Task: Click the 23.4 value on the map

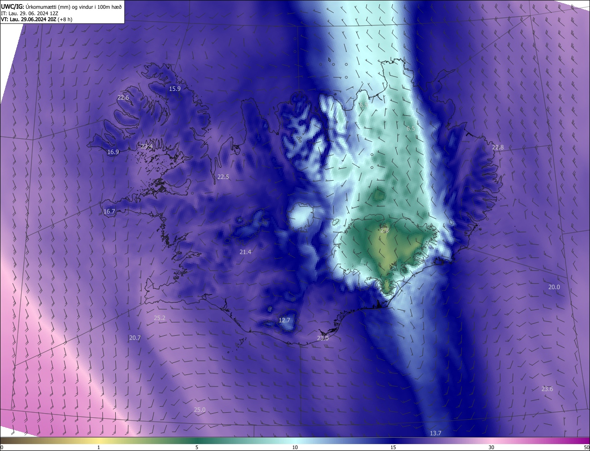Action: coord(147,147)
